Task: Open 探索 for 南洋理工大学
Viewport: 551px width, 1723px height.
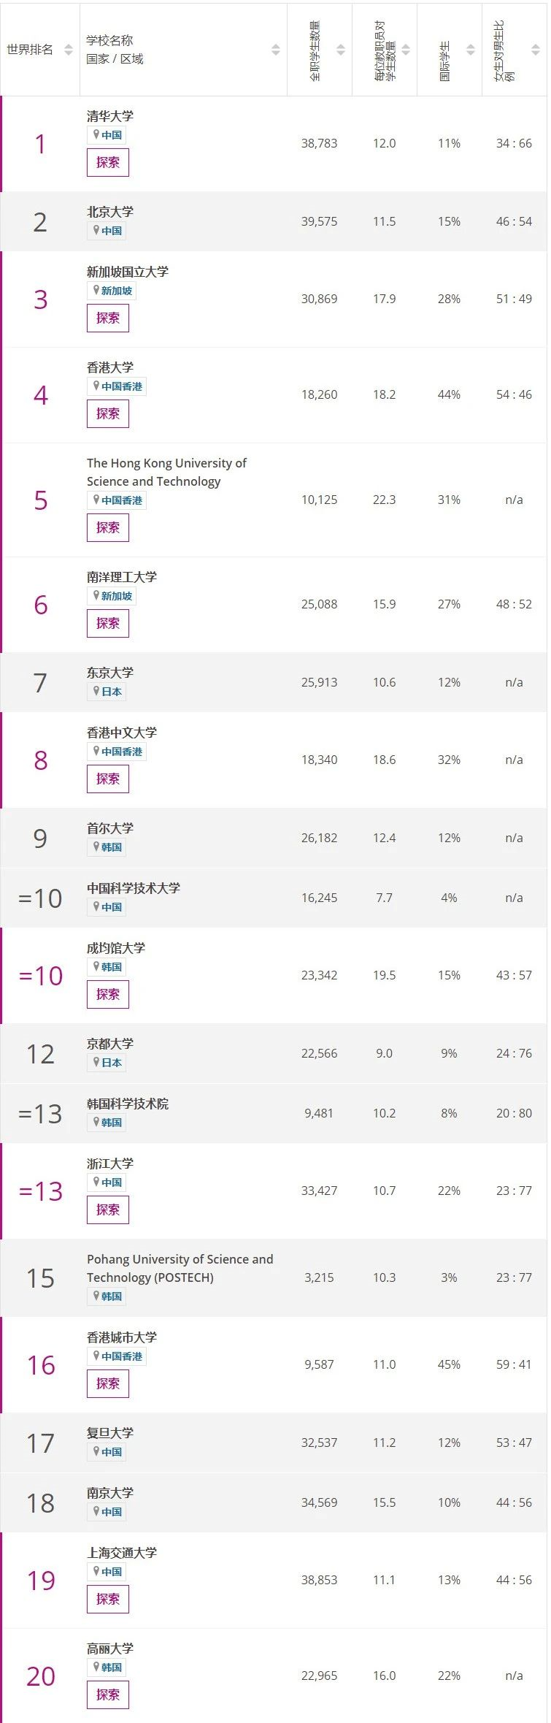Action: (108, 623)
